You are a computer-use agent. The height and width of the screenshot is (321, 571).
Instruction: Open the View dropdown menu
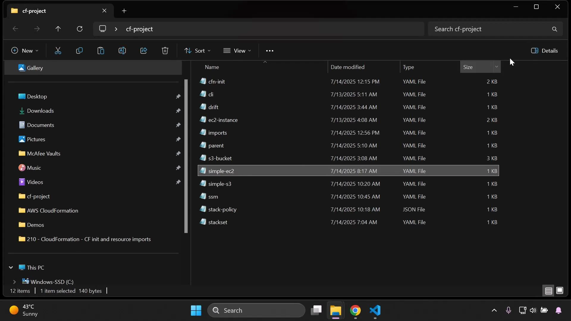pyautogui.click(x=237, y=51)
